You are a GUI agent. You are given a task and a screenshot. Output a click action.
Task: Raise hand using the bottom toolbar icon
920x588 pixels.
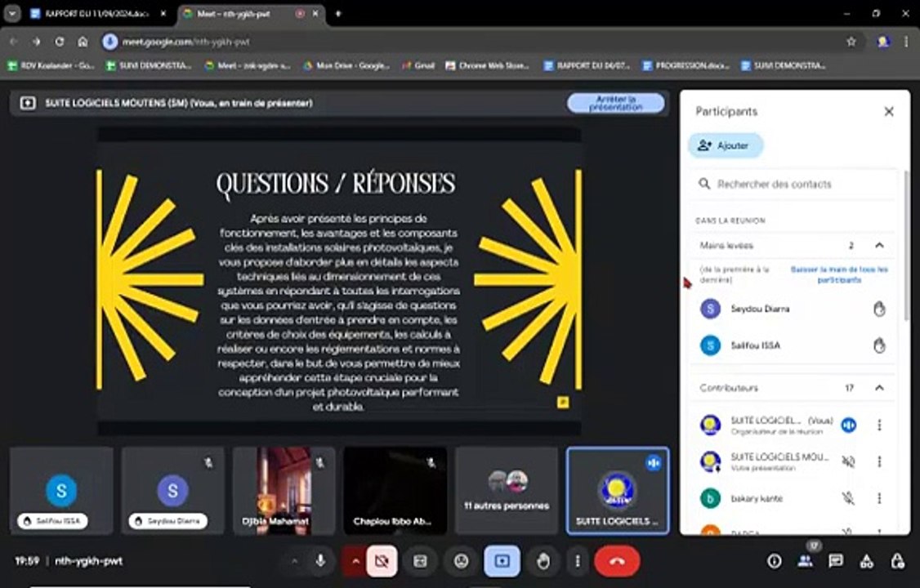(x=543, y=561)
